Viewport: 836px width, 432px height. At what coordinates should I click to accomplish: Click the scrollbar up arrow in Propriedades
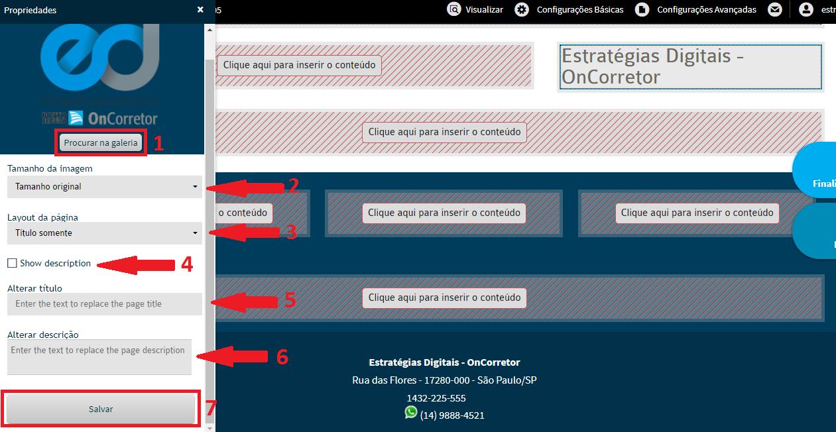coord(210,29)
